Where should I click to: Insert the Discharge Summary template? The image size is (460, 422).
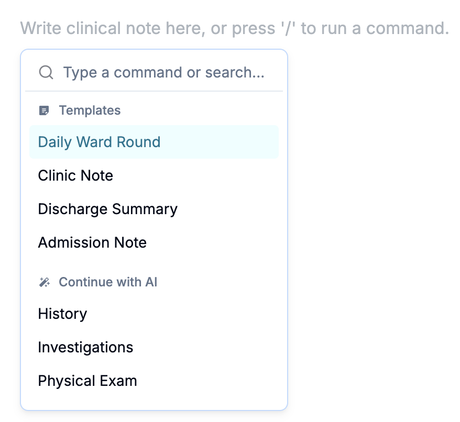108,209
